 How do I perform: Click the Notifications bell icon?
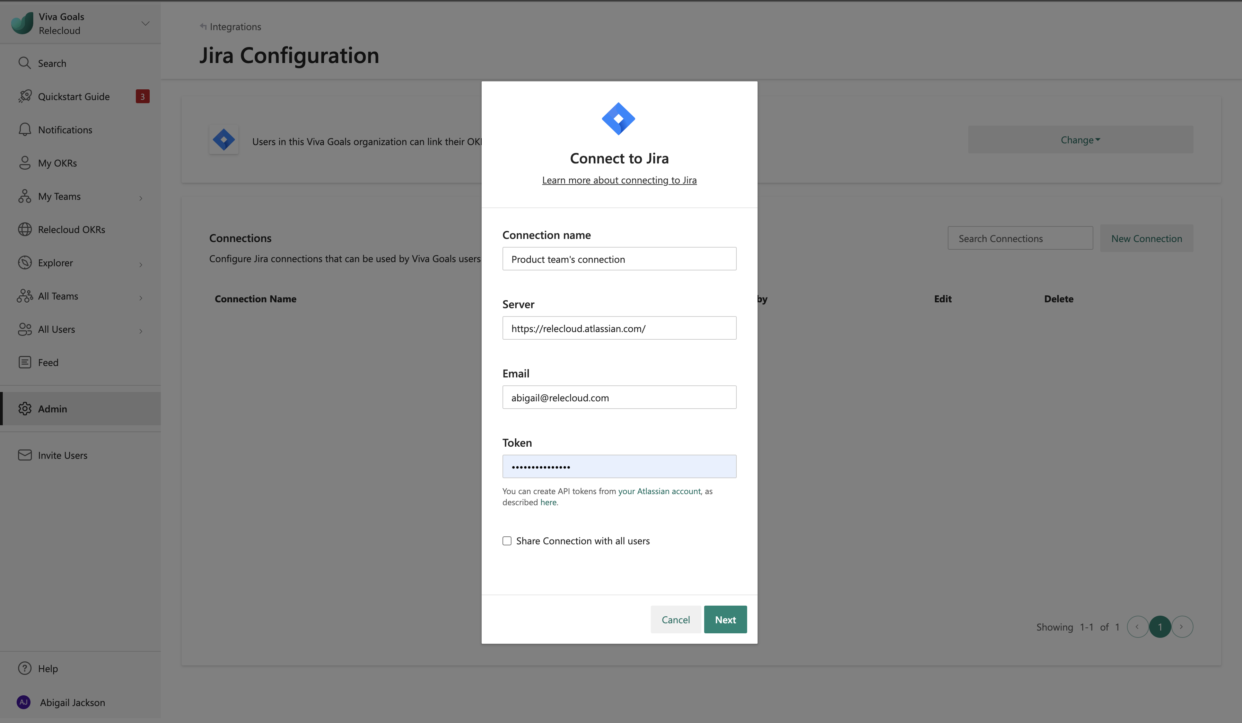(25, 130)
